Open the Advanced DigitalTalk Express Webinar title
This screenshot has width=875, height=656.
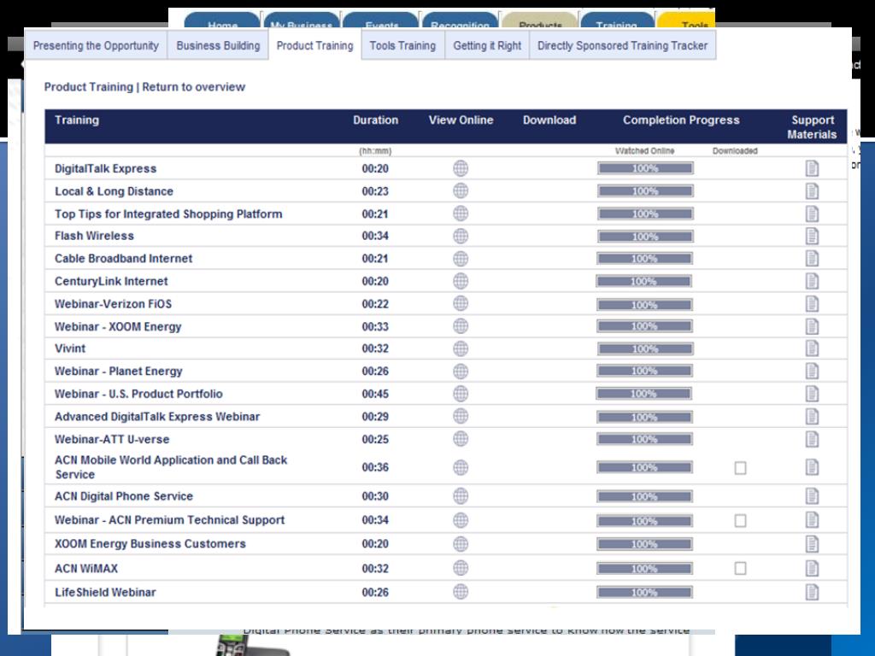[x=157, y=417]
